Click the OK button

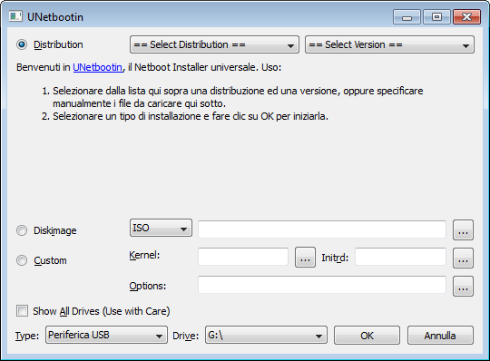[367, 336]
